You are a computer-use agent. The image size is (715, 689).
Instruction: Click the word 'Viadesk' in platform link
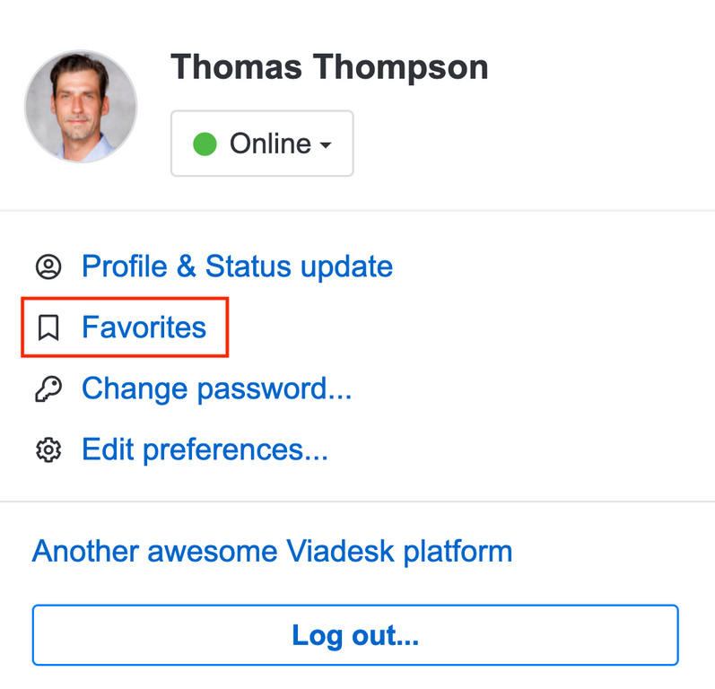coord(340,551)
